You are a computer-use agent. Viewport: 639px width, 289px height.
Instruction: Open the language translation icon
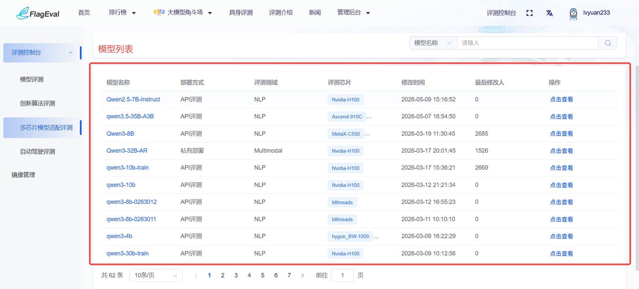(x=549, y=13)
